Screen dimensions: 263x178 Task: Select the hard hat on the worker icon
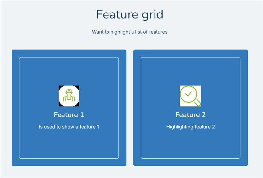tap(69, 91)
